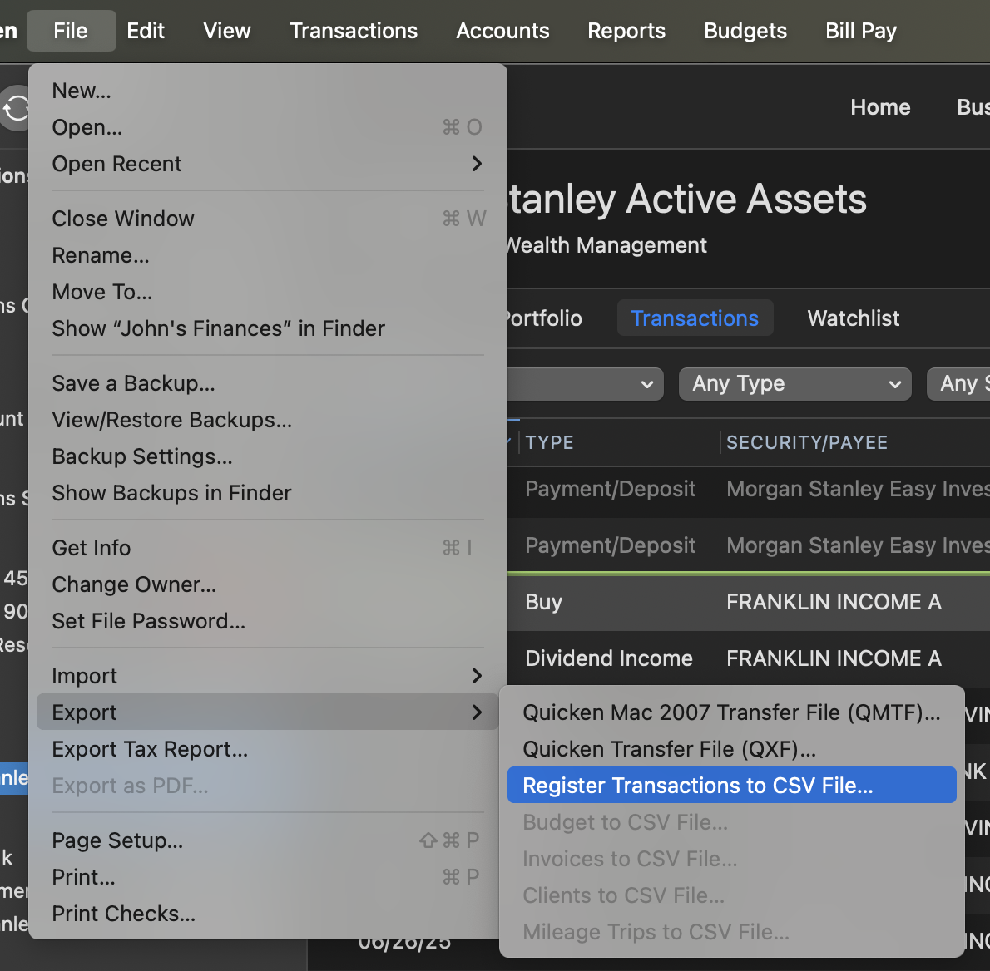Show John's Finances in Finder
Screen dimensions: 990x971
(x=268, y=328)
